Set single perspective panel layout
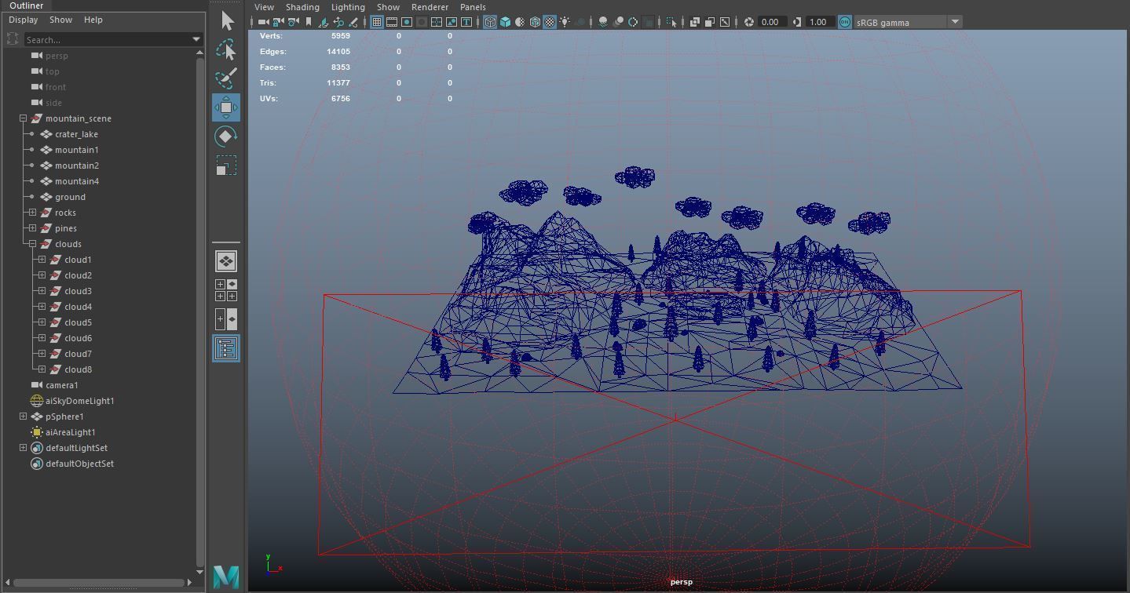This screenshot has height=593, width=1130. [x=226, y=261]
